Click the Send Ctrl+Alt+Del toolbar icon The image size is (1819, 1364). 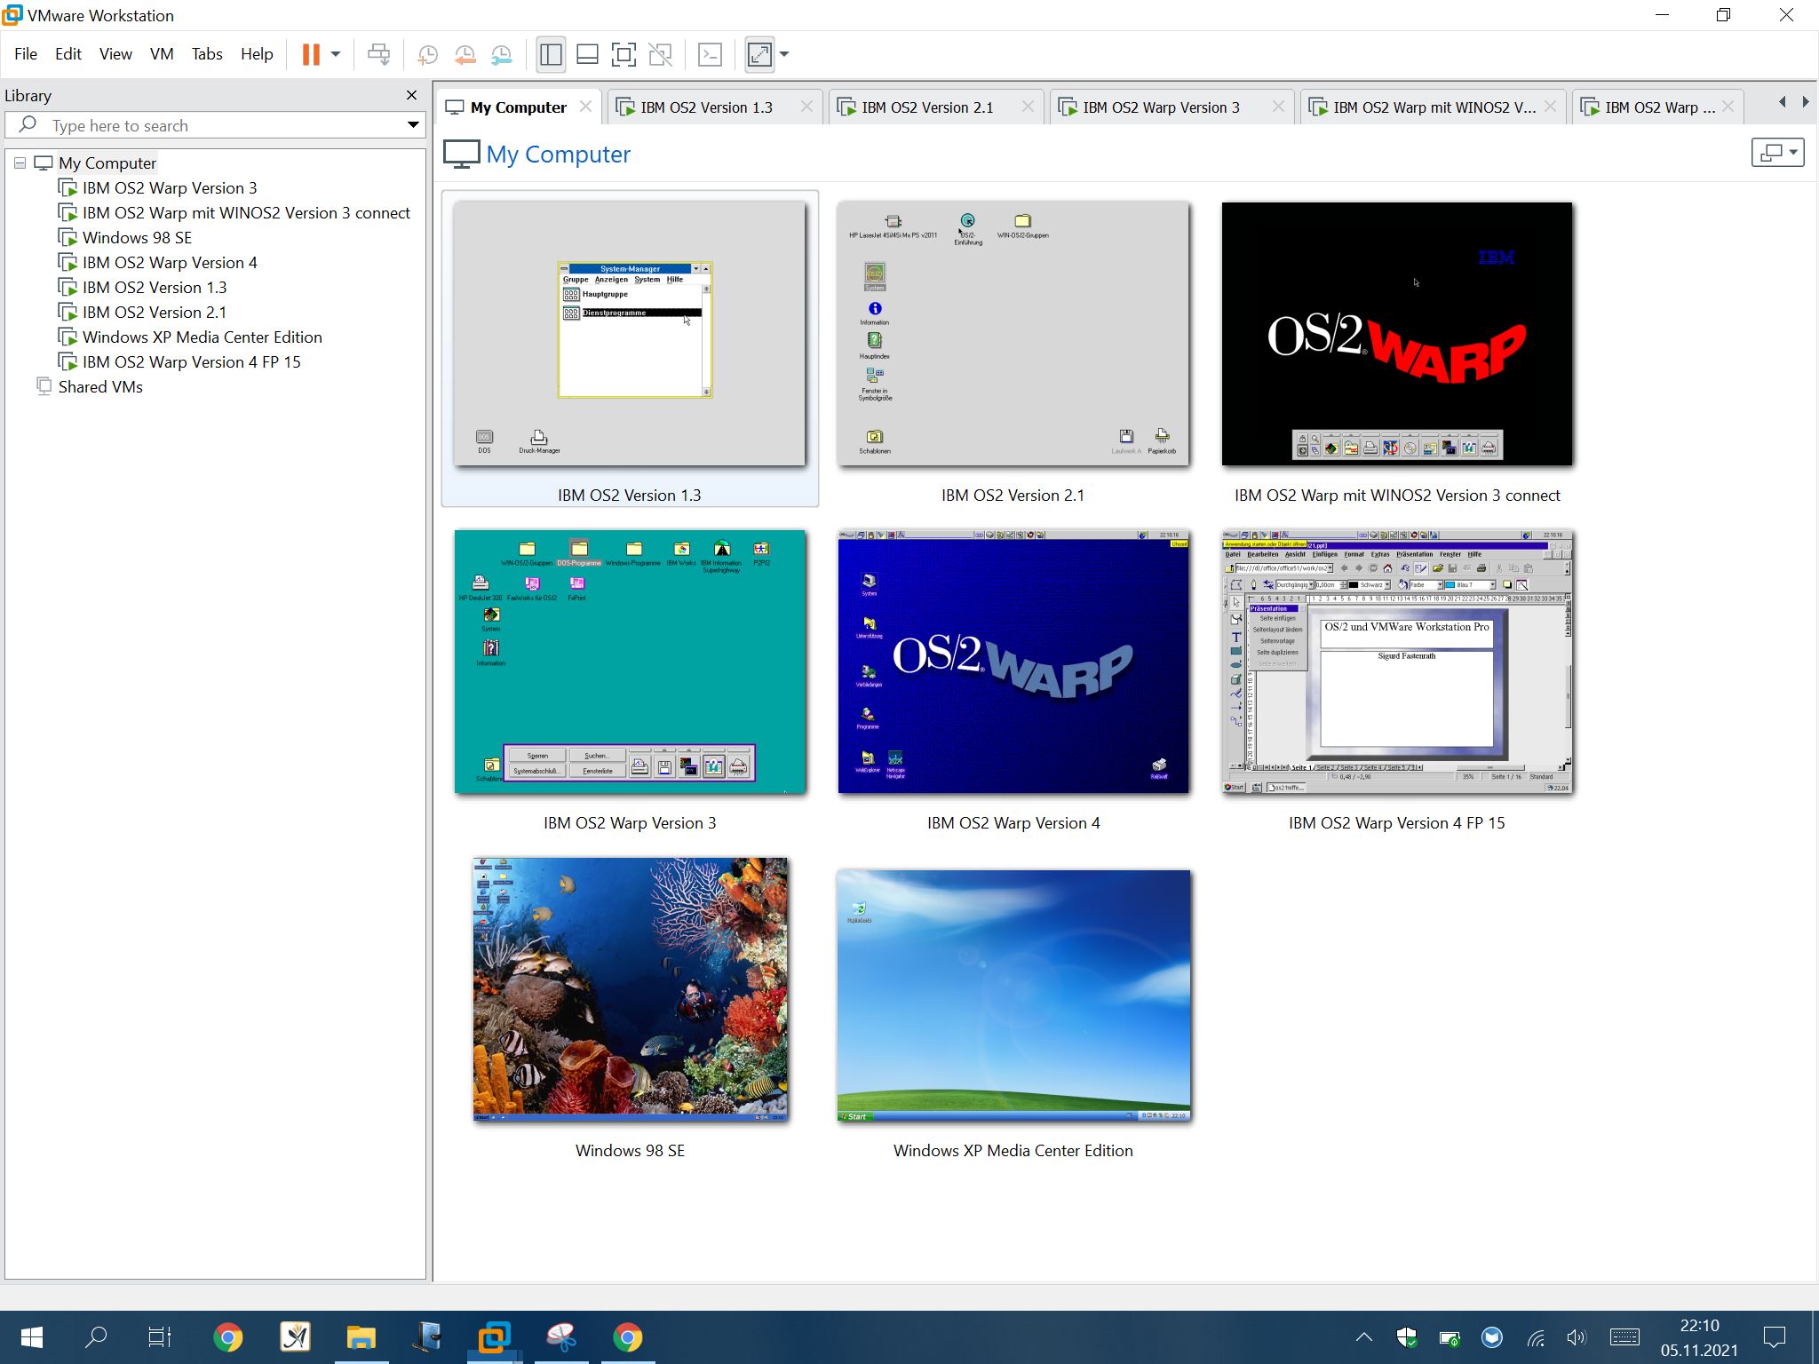pos(379,54)
